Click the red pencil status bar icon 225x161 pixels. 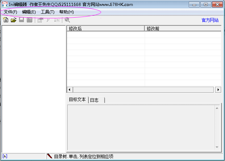[x=50, y=156]
